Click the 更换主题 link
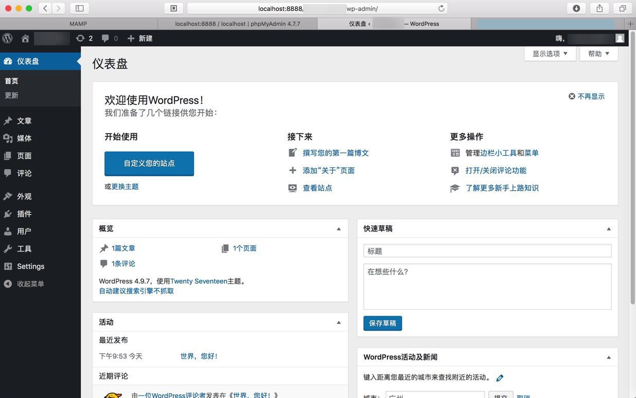 coord(125,187)
